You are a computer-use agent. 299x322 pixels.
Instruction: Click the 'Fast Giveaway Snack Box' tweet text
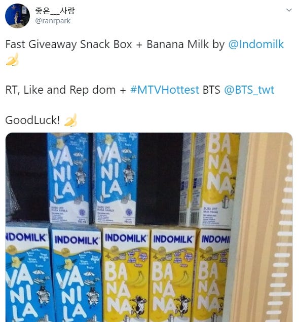coord(68,45)
